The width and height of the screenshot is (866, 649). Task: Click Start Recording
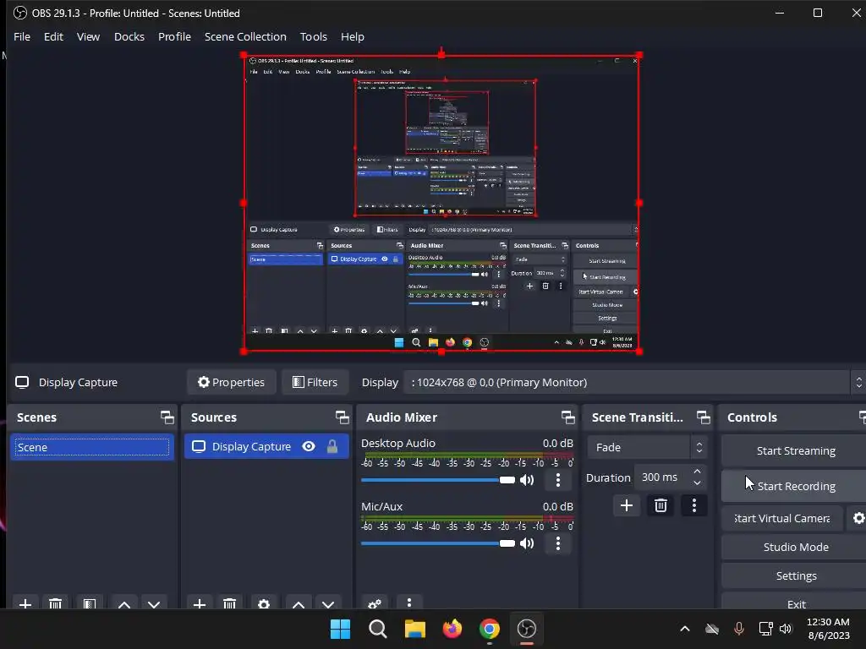click(x=795, y=486)
